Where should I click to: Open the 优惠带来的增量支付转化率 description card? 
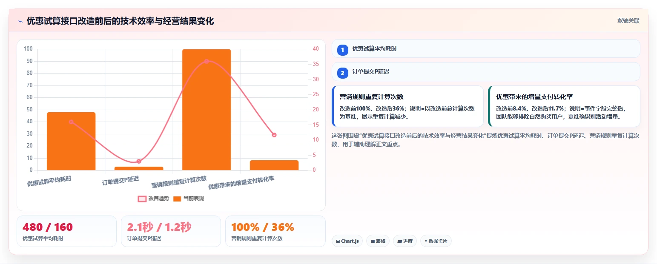click(564, 106)
